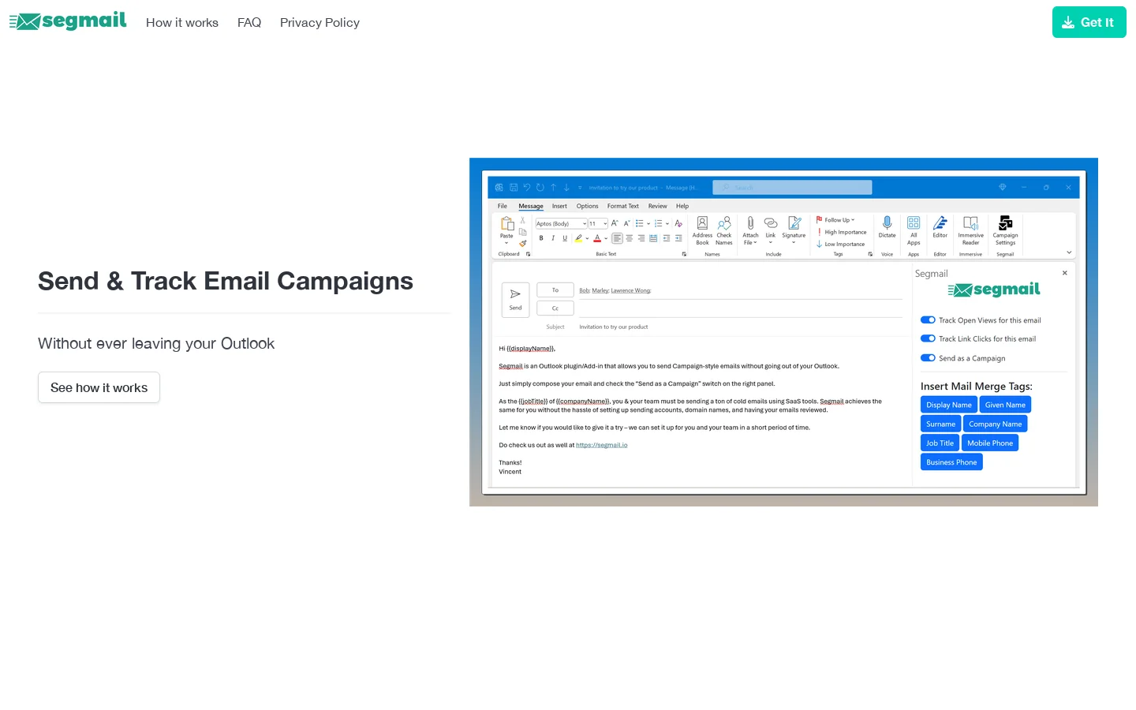Switch to the Insert ribbon tab
The image size is (1136, 710).
click(559, 206)
